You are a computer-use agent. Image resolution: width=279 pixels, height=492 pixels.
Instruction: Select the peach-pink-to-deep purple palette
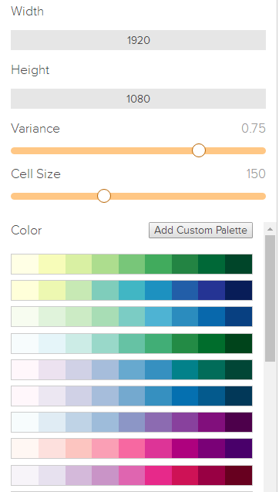tap(132, 449)
